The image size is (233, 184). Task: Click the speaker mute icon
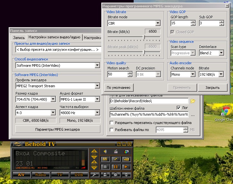click(105, 151)
